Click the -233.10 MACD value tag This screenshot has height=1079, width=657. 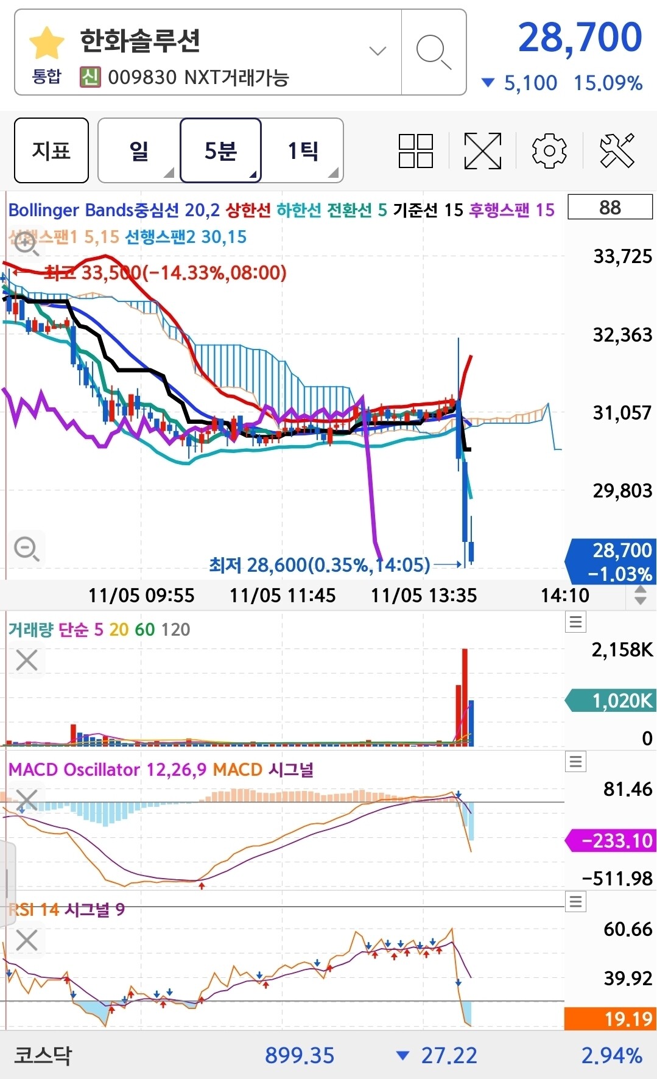point(611,840)
